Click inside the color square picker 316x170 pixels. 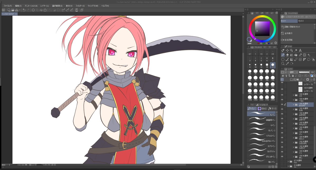262,29
